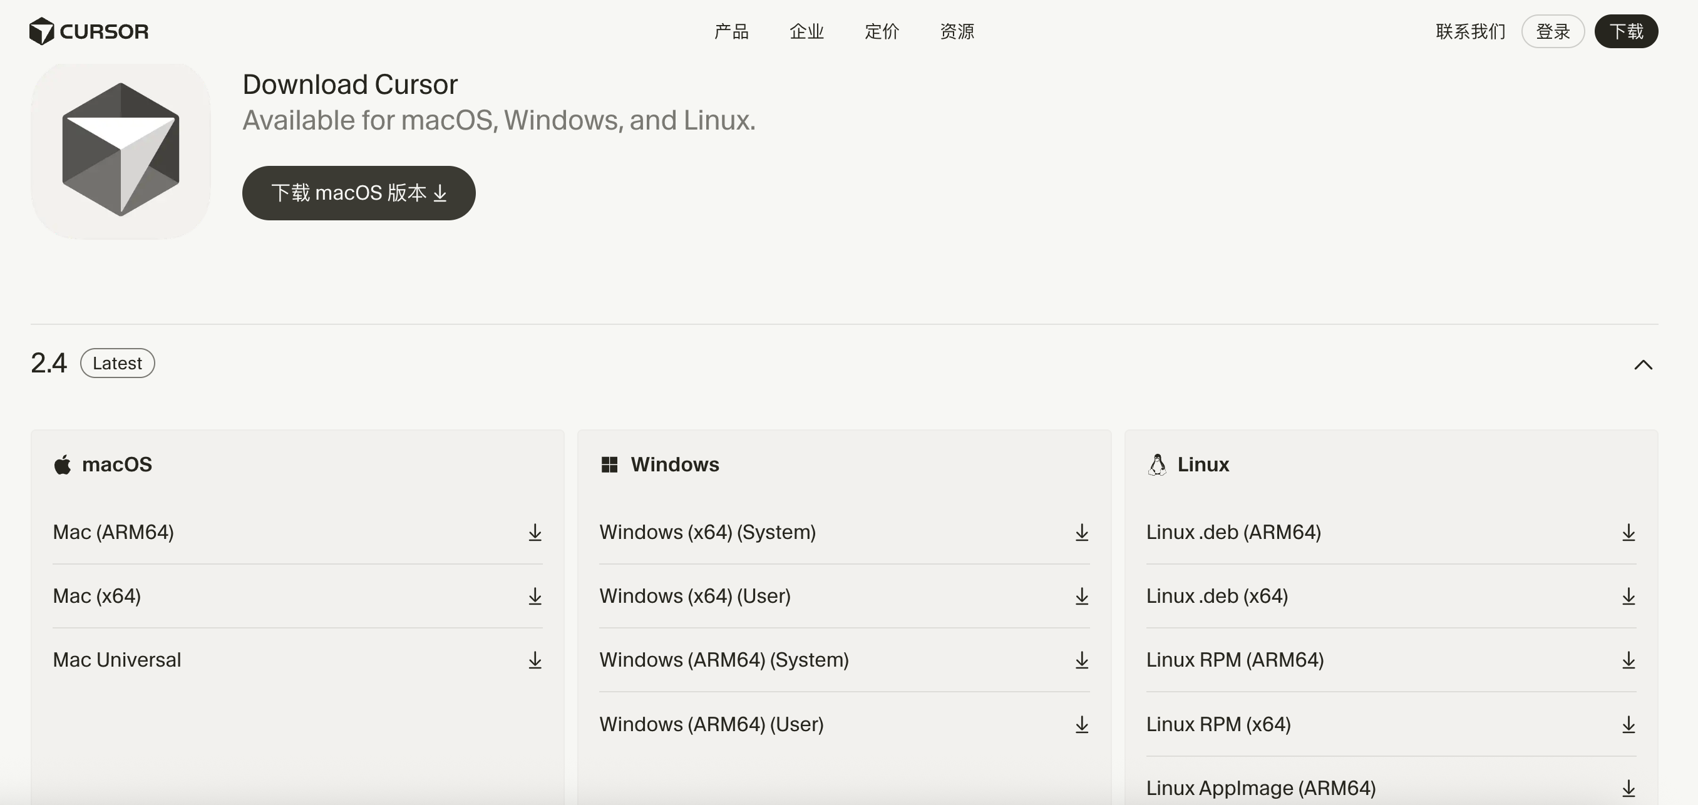The height and width of the screenshot is (805, 1698).
Task: Click the Windows (x64) (User) link
Action: click(x=695, y=596)
